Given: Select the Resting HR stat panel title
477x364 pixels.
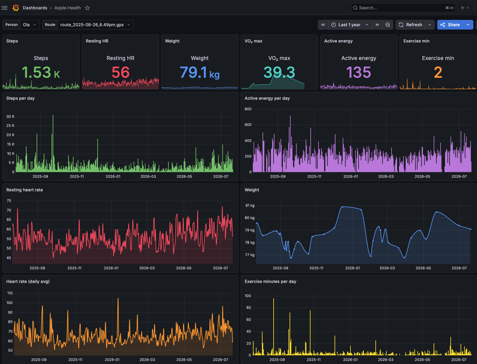Looking at the screenshot, I should pyautogui.click(x=97, y=41).
